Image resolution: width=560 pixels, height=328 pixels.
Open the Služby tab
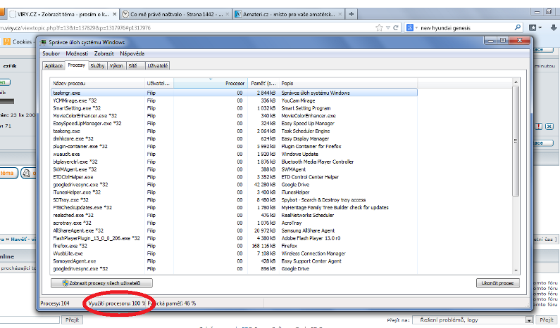pos(97,65)
